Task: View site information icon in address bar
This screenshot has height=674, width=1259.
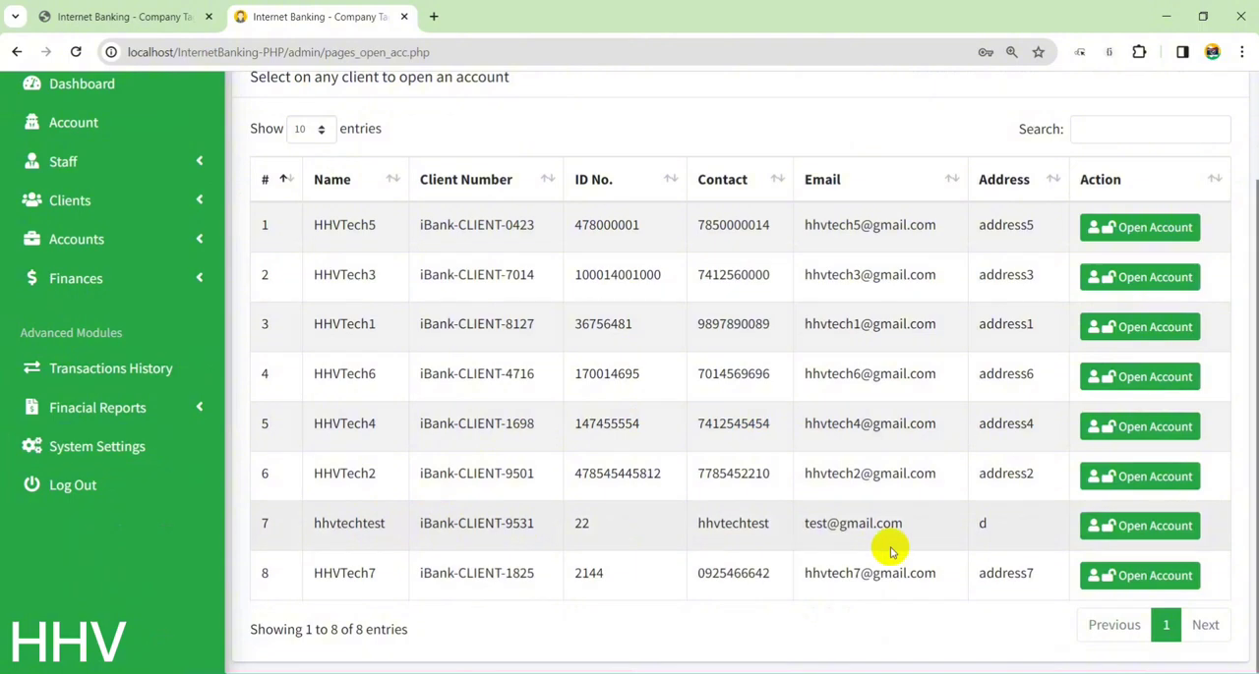Action: tap(111, 52)
